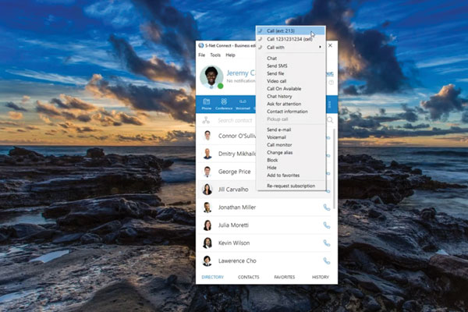Open Contact information entry

pos(287,112)
